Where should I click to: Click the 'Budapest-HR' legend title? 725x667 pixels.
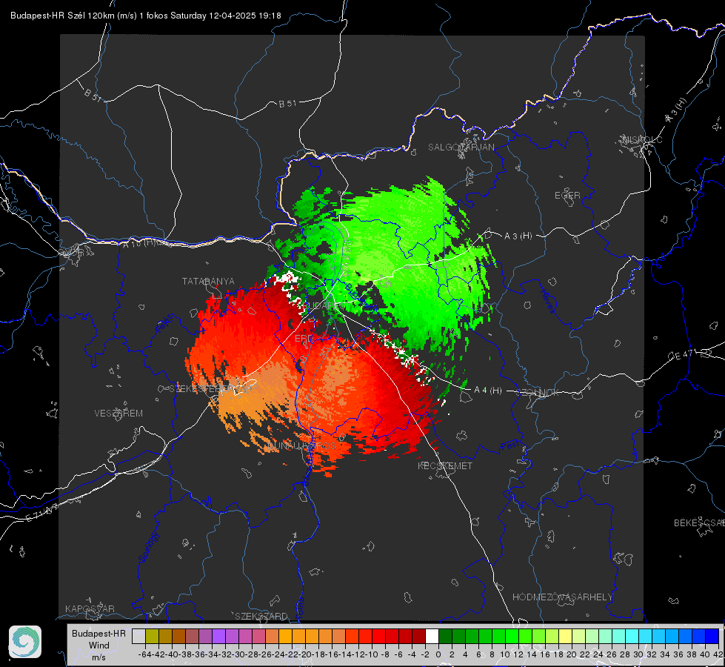(98, 633)
